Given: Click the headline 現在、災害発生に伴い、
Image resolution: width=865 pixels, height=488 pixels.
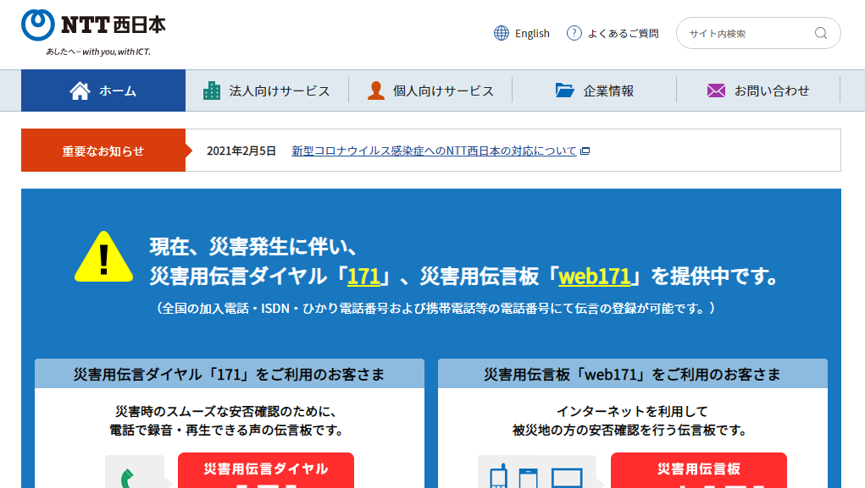Looking at the screenshot, I should pyautogui.click(x=254, y=247).
